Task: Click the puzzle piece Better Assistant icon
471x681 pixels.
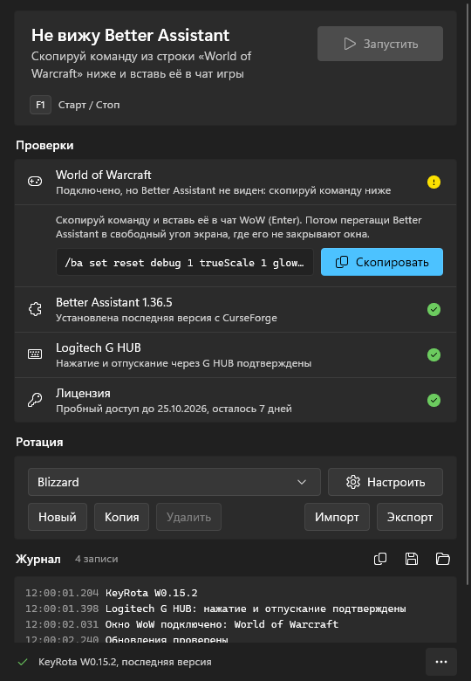Action: [x=35, y=309]
